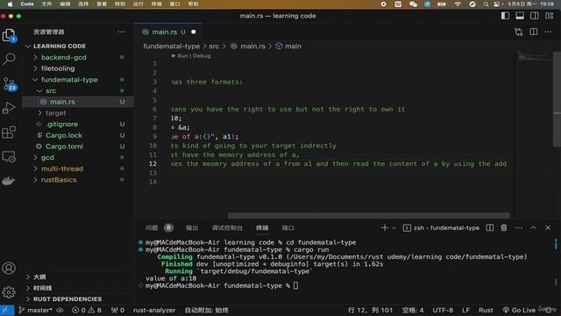
Task: Maximize panel with up chevron
Action: (x=534, y=228)
